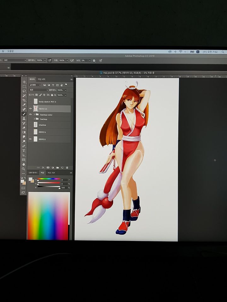Reset default foreground and background colors
Screen dimensions: 227x302
[x=22, y=177]
